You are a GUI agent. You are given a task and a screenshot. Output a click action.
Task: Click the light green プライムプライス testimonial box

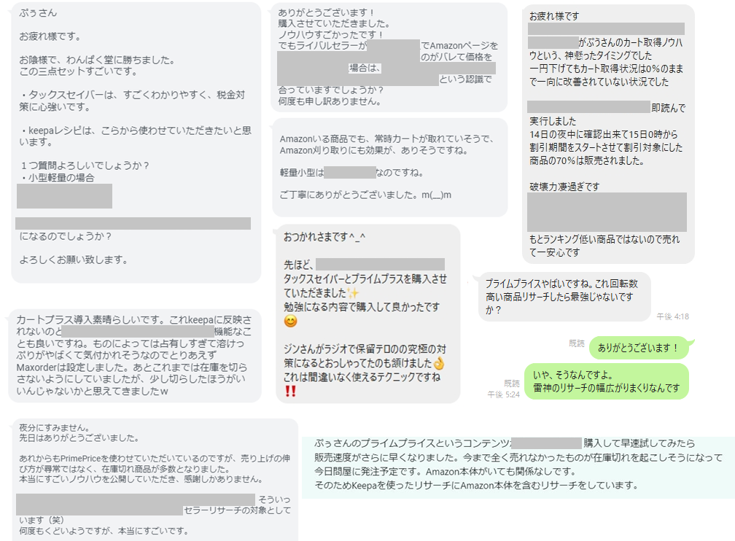[x=518, y=467]
